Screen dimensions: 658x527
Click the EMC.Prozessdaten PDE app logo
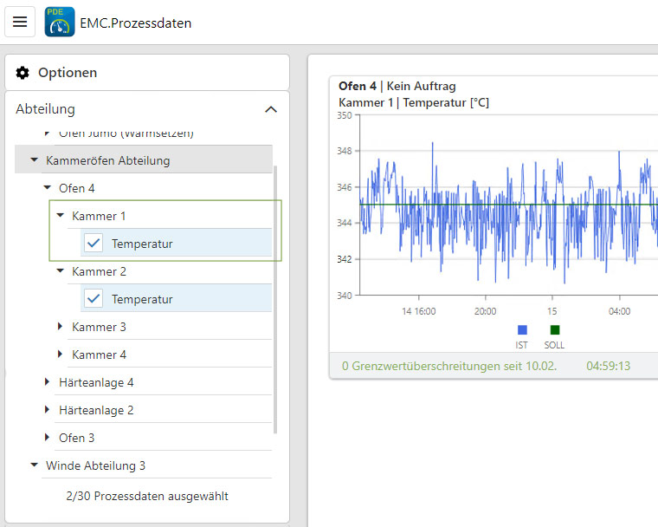tap(60, 22)
